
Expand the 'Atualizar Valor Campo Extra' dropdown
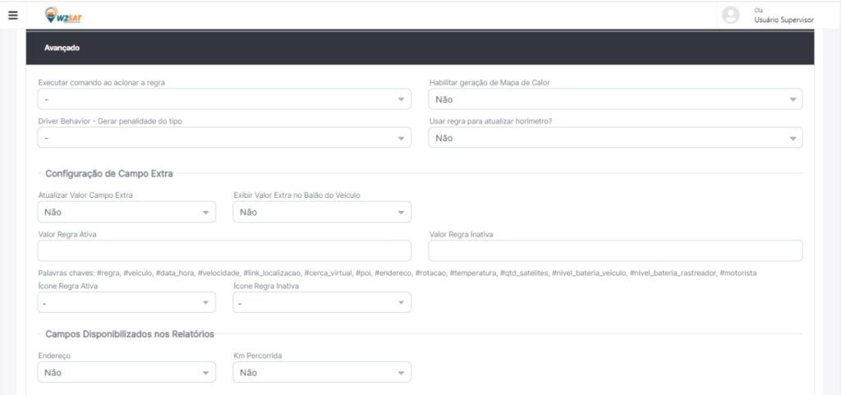click(x=126, y=213)
